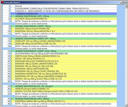Select row 'RANITIDINA 150 mg 150mg FILDAS TRADING SRL'

(x=66, y=71)
